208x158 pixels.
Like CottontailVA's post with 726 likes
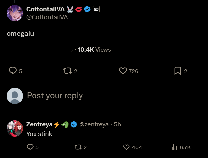[123, 71]
